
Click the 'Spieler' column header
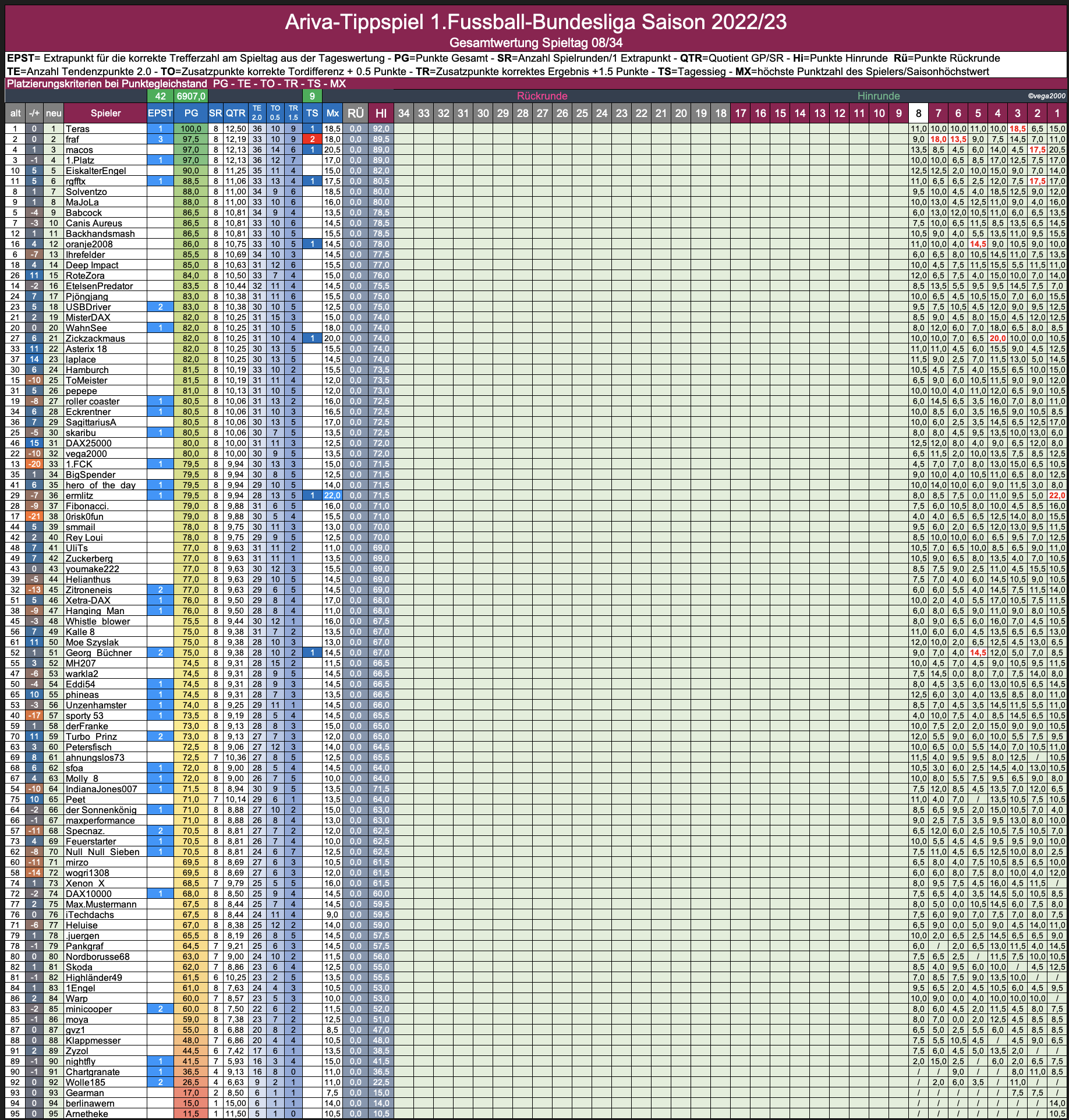[105, 113]
